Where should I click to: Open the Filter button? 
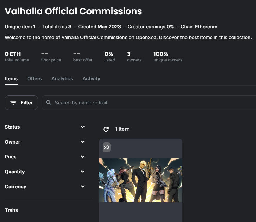click(22, 103)
